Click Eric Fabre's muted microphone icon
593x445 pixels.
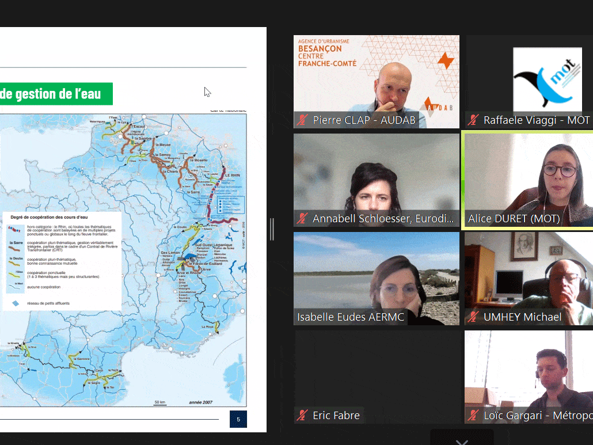point(302,415)
